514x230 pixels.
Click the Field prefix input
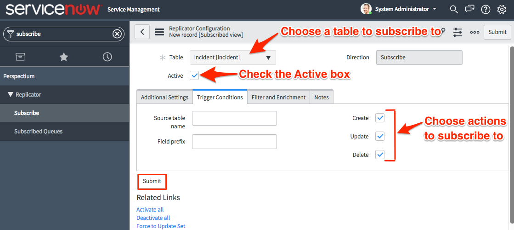[234, 141]
